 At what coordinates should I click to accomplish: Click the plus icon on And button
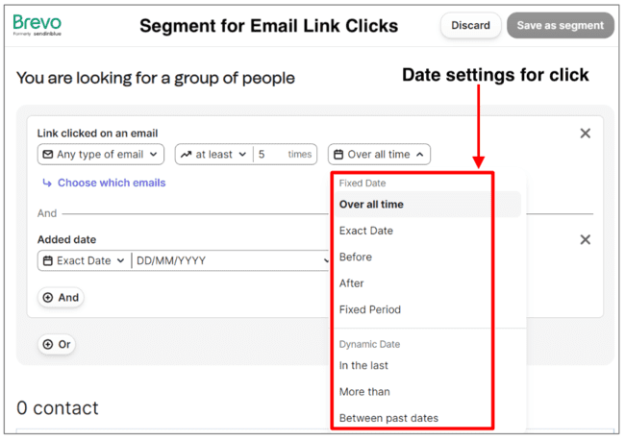pyautogui.click(x=48, y=298)
